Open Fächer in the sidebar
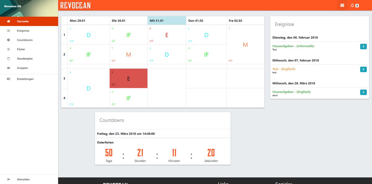372x184 pixels. pyautogui.click(x=29, y=49)
